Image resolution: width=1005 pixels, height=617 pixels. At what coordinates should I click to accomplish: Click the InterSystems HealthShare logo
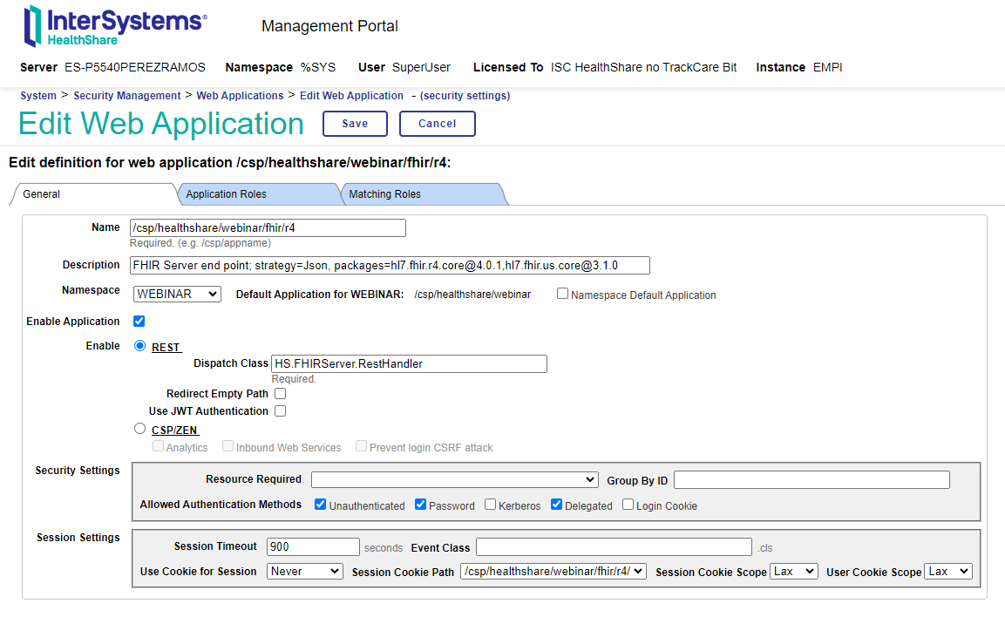(115, 25)
